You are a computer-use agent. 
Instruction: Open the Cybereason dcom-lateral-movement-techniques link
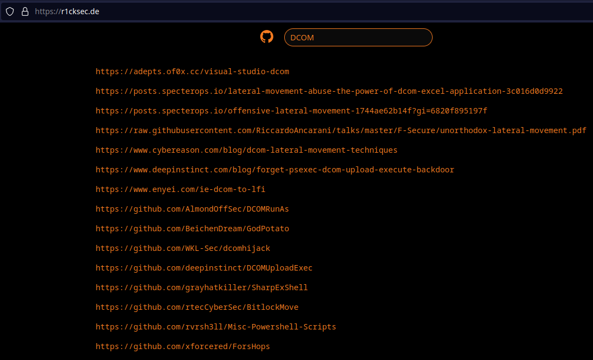coord(246,150)
